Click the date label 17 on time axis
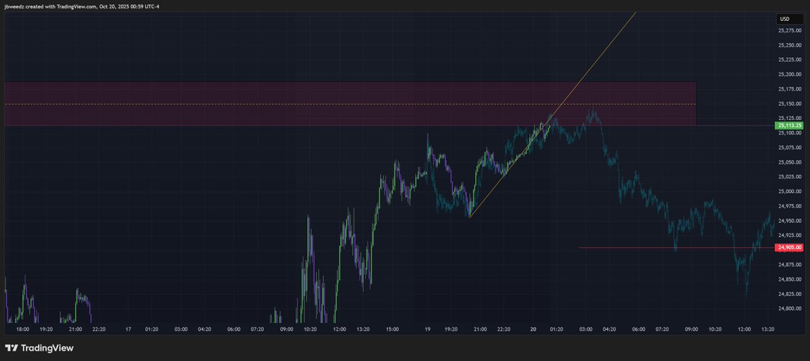 click(128, 330)
